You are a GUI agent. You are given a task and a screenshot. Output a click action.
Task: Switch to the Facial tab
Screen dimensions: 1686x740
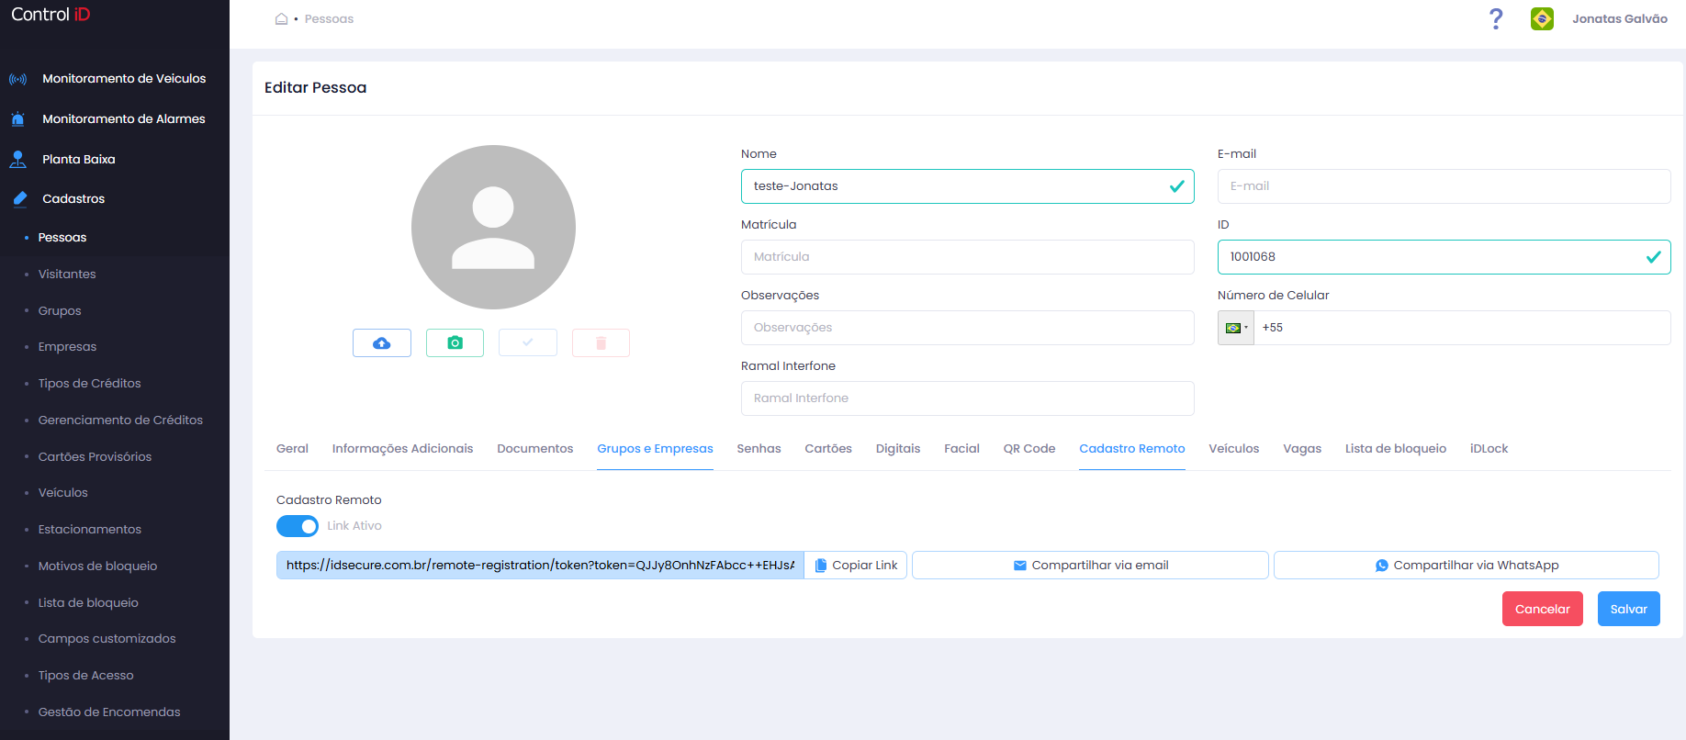click(961, 448)
